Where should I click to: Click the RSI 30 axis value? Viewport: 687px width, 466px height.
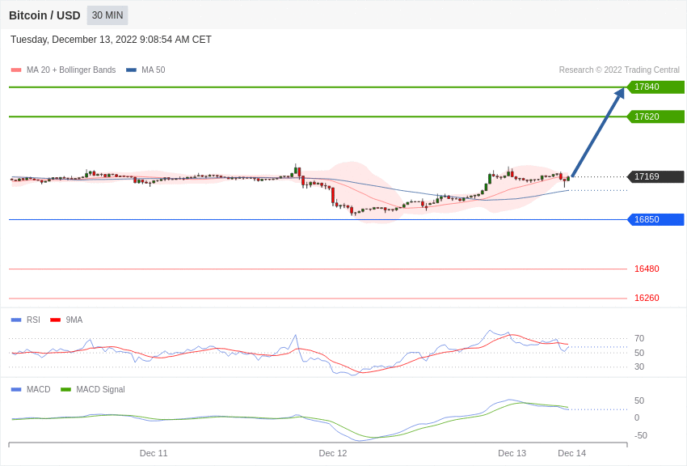coord(639,367)
